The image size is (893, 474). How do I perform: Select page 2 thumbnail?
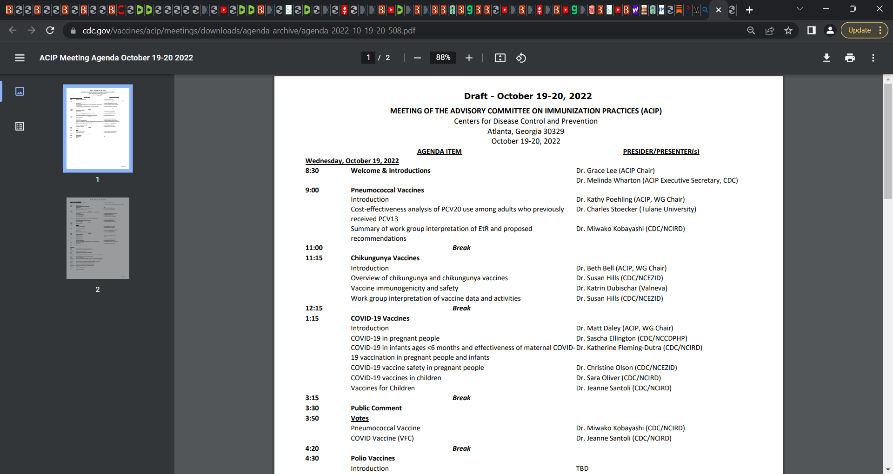click(98, 238)
